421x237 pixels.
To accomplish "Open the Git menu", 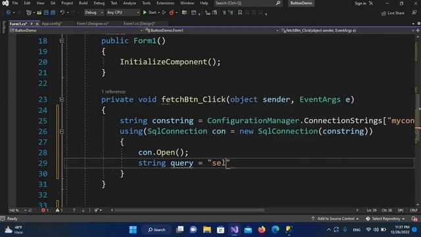I will (x=53, y=3).
